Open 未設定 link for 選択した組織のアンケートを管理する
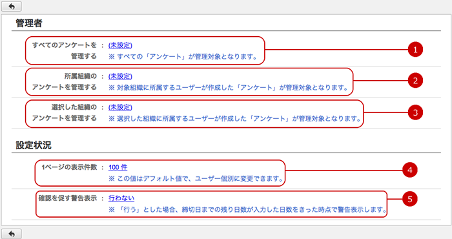 pos(120,107)
